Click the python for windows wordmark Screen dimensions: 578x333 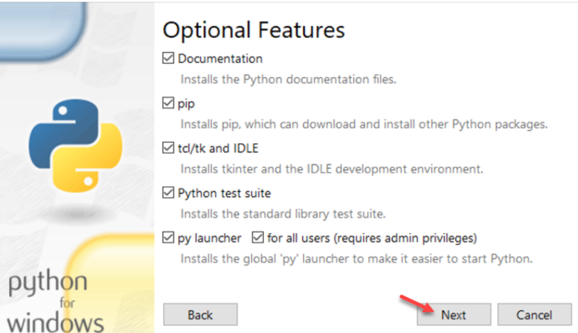(55, 302)
